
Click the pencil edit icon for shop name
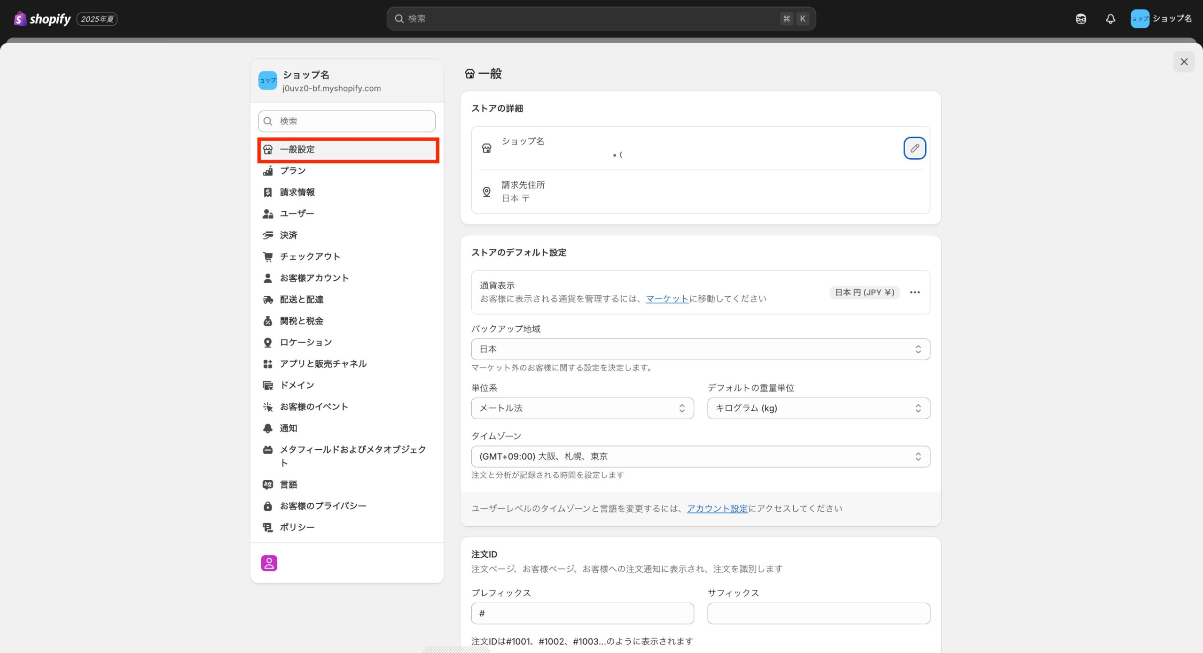pos(914,148)
